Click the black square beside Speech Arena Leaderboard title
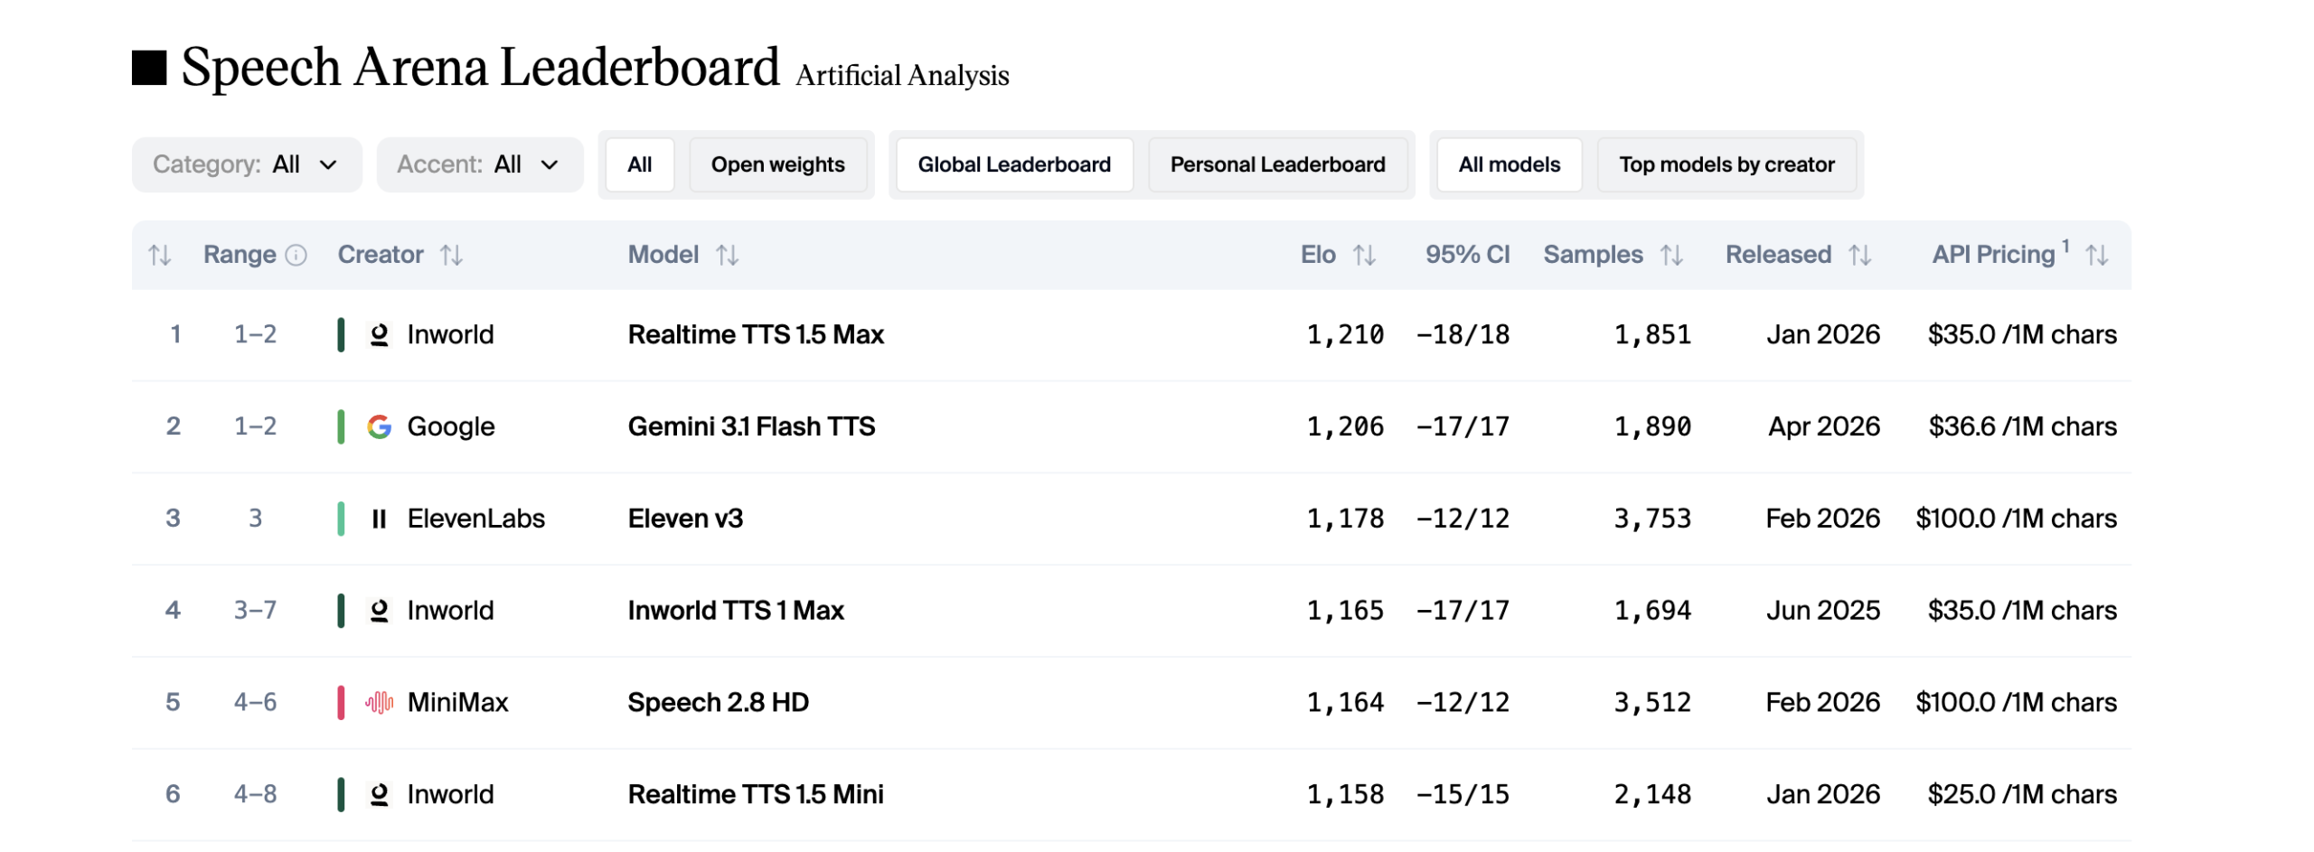The height and width of the screenshot is (852, 2314). pyautogui.click(x=149, y=68)
